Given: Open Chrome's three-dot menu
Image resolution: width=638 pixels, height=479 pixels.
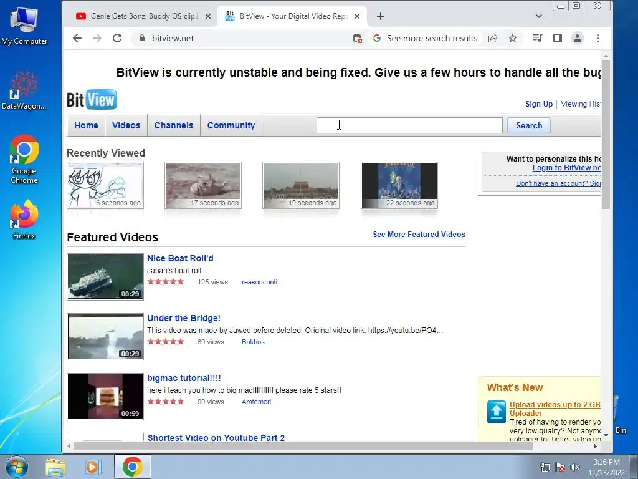Looking at the screenshot, I should tap(598, 38).
